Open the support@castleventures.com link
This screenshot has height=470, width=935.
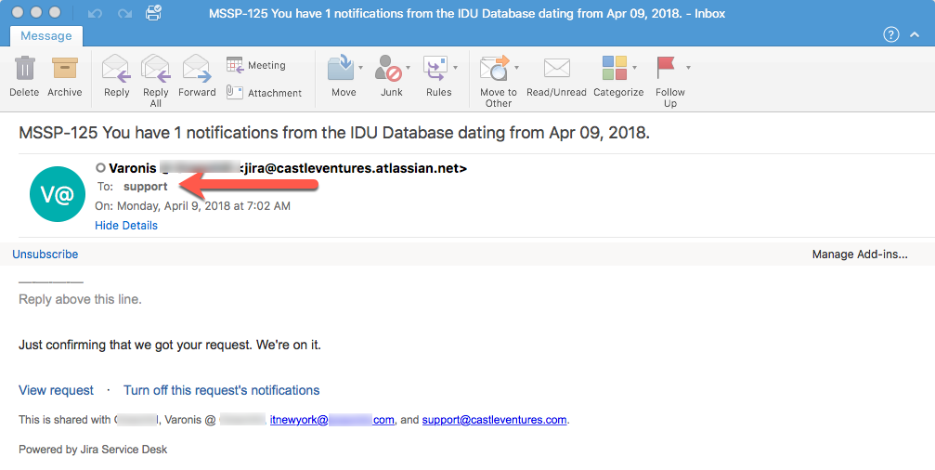pos(494,420)
